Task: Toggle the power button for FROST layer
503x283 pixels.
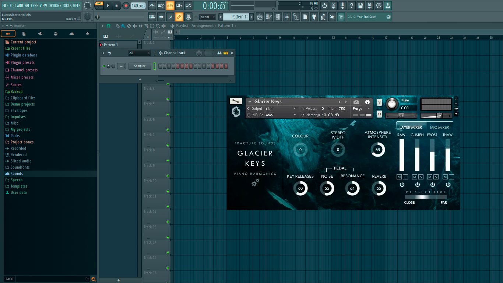Action: (x=433, y=184)
